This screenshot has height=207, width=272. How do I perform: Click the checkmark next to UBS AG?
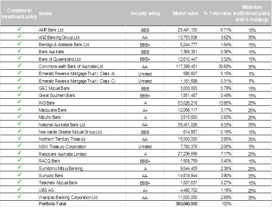coord(19,189)
